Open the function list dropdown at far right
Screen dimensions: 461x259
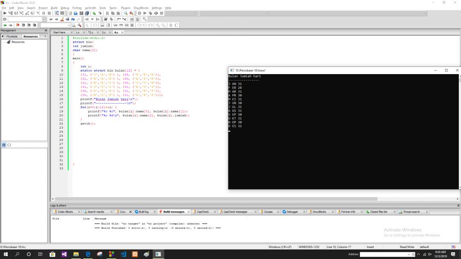pyautogui.click(x=425, y=13)
